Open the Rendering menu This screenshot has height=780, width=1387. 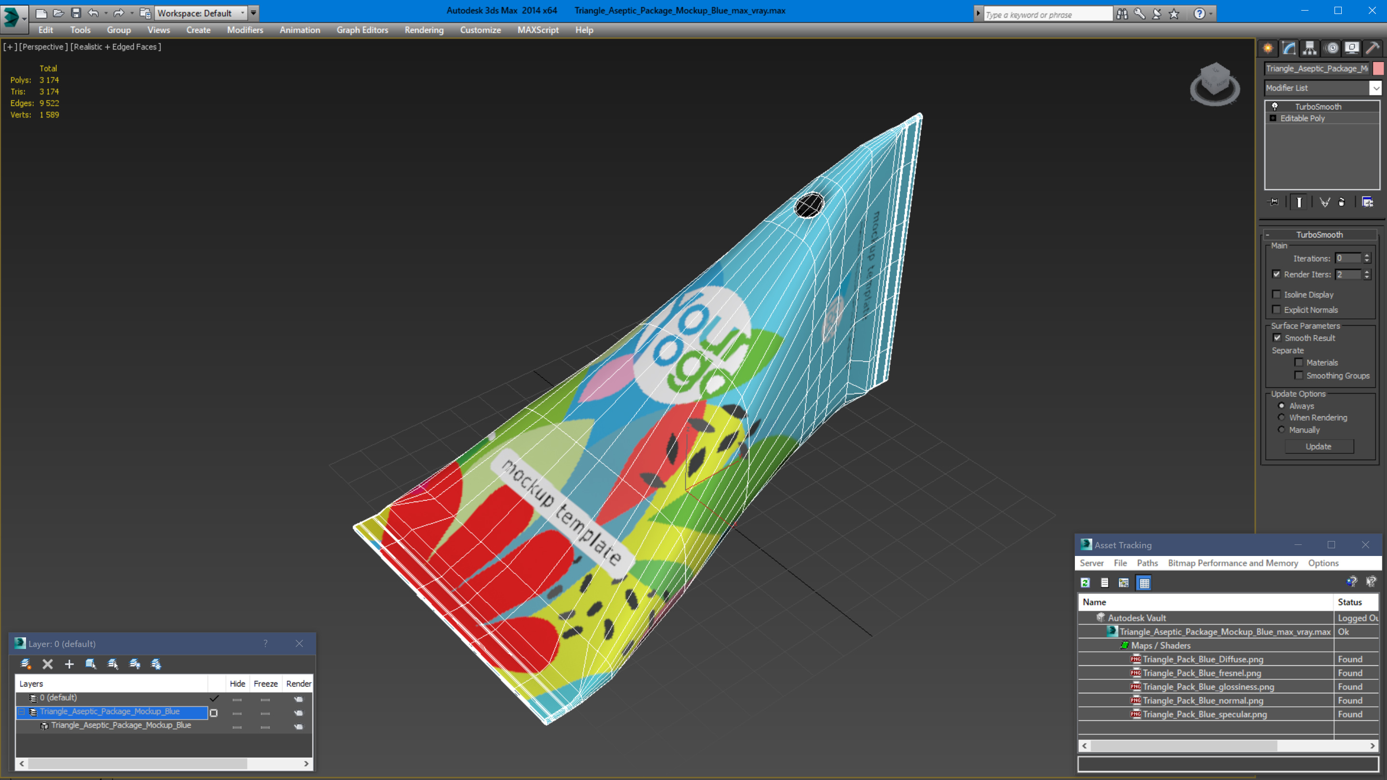point(424,30)
